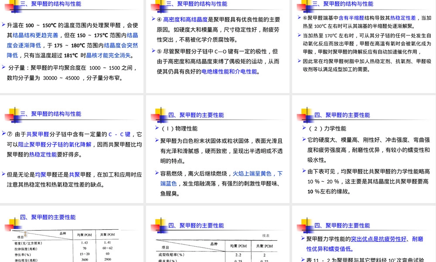Click the bullet 因此常在均聚甲醛树脂中
Image resolution: width=436 pixels, height=262 pixels.
[x=364, y=65]
